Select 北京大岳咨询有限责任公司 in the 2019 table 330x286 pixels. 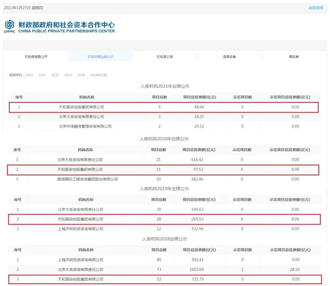pos(80,209)
